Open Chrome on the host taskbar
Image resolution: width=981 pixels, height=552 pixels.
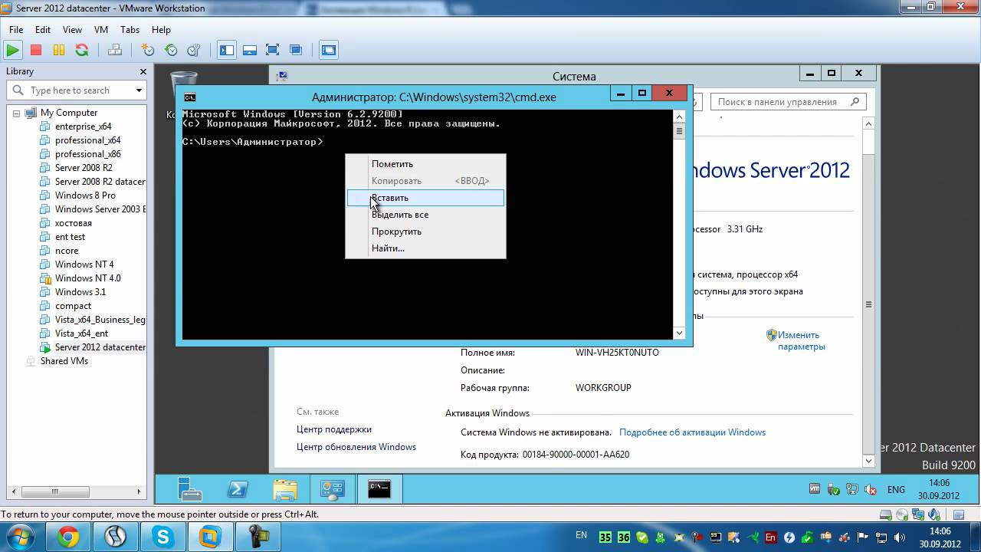coord(68,537)
